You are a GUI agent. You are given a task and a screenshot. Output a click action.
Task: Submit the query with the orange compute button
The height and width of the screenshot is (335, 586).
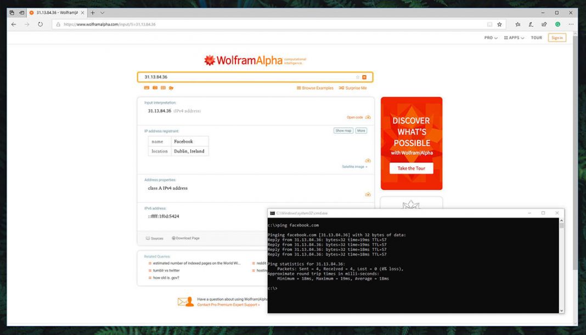(x=364, y=77)
